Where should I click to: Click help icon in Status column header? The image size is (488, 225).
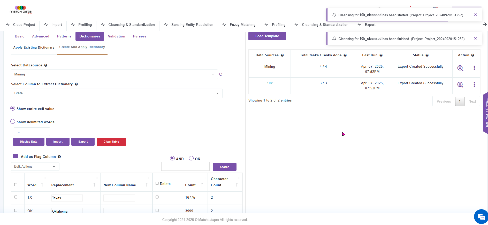[427, 55]
